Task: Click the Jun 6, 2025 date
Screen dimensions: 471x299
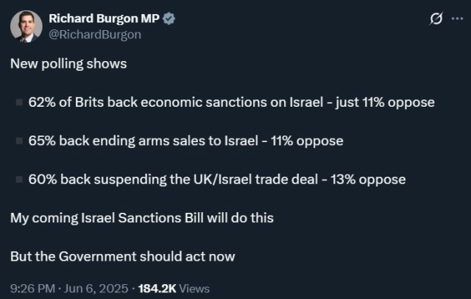Action: pos(96,289)
